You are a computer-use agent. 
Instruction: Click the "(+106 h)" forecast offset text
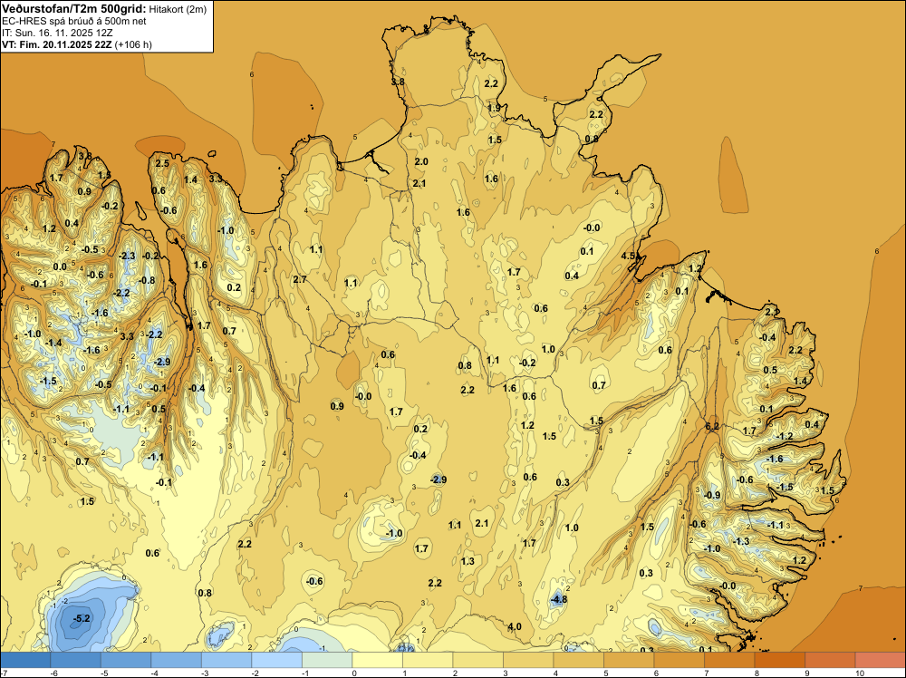click(x=133, y=44)
